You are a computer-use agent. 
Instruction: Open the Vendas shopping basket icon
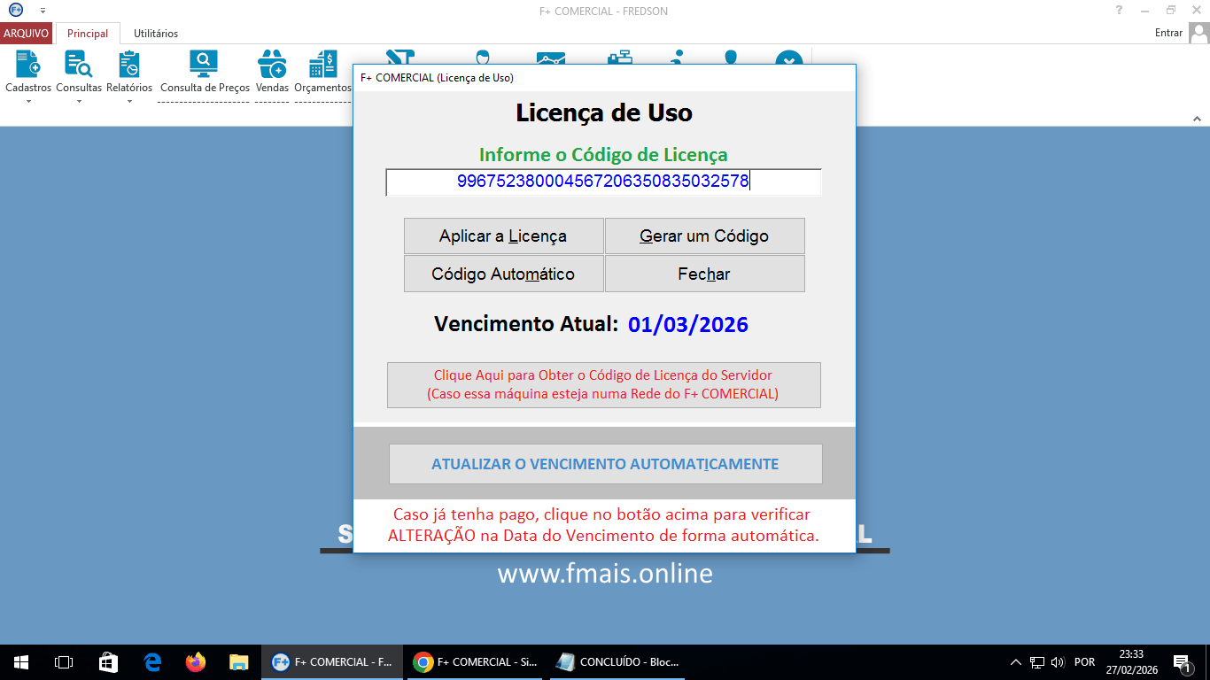click(272, 64)
